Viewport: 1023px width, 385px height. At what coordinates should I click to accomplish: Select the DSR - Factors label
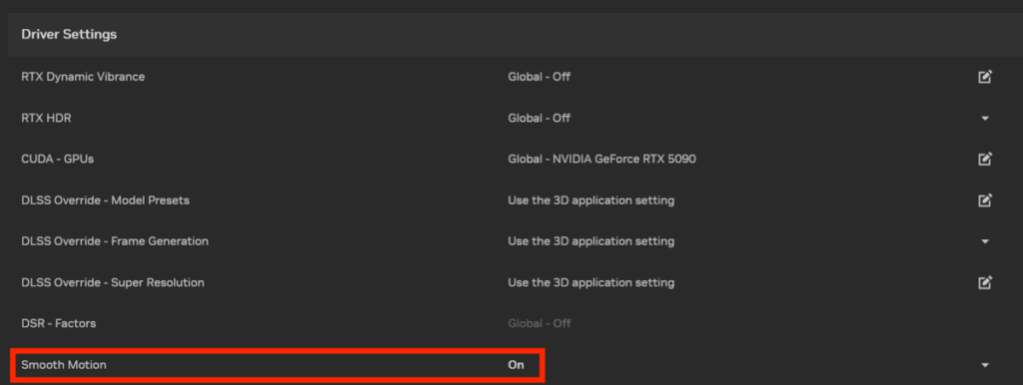click(58, 324)
